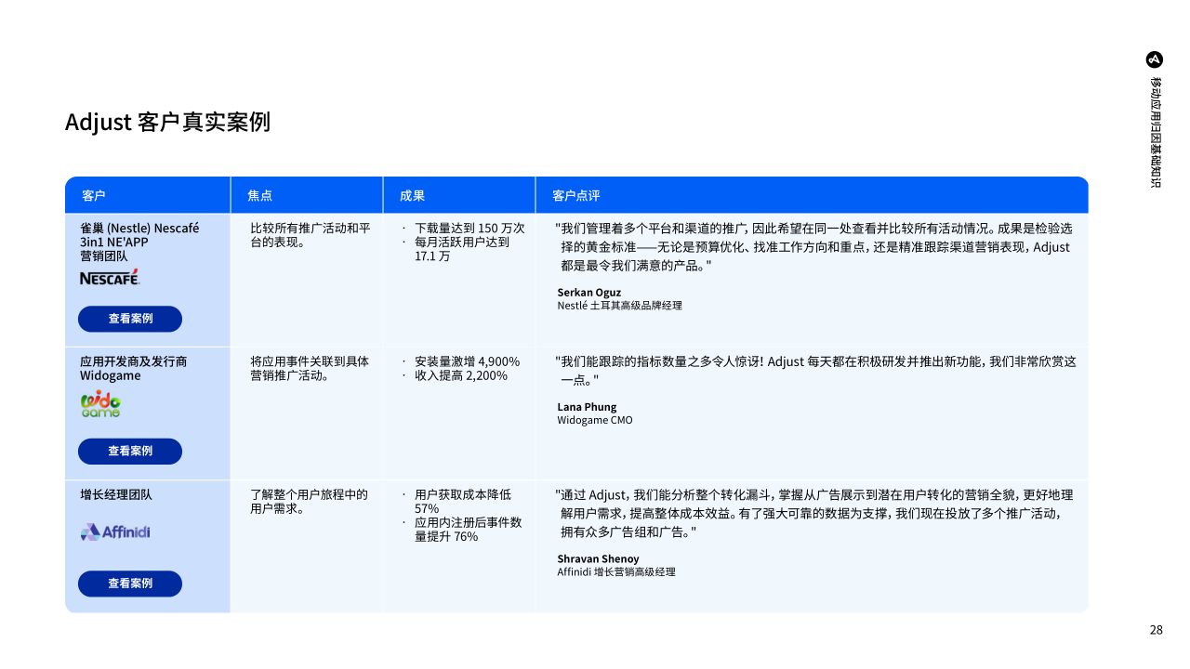Click 将应用事件关联到具体营销推广活动 cell
Screen dimensions: 1190x669
[x=310, y=368]
